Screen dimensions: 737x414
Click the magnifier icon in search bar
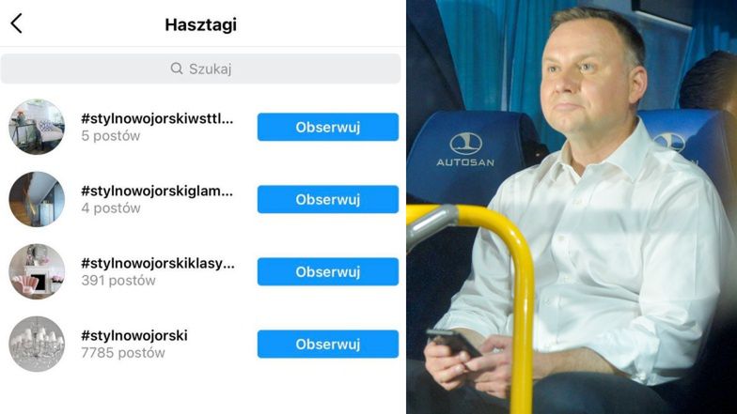(x=177, y=69)
